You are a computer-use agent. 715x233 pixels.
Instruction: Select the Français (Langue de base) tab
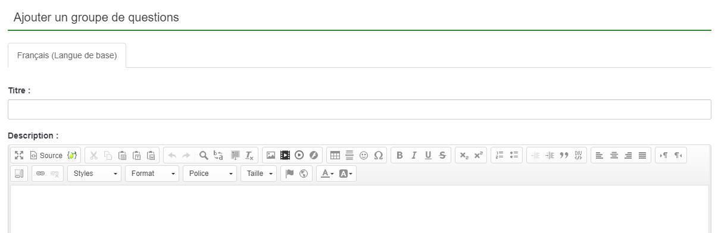67,55
